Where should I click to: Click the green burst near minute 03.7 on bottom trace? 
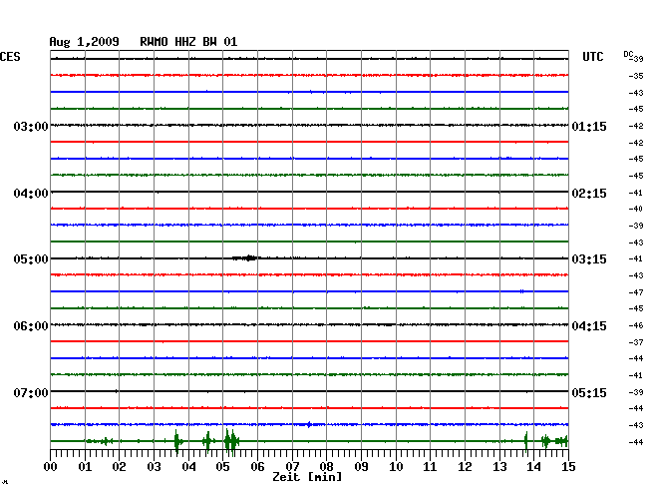[178, 442]
